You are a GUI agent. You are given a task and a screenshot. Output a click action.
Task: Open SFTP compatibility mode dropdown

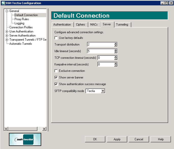103,91
